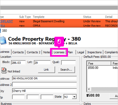The height and width of the screenshot is (105, 118).
Task: Click the Detail column header
Action: coord(109,17)
